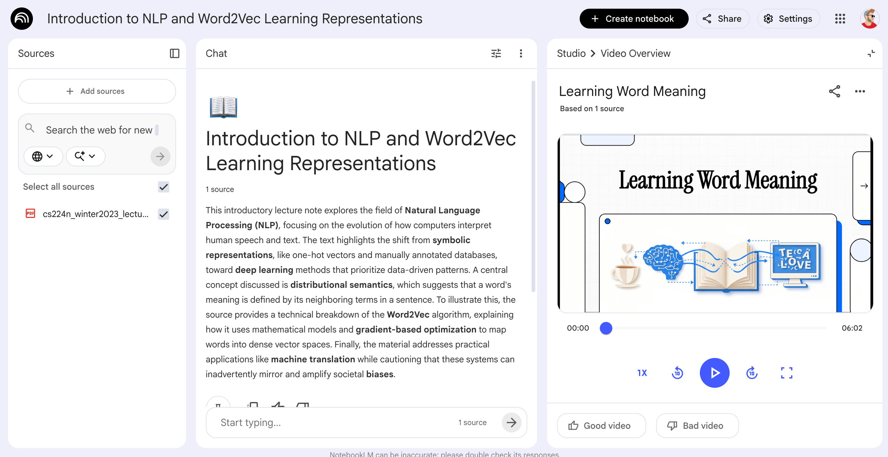Expand the search mode dropdown
The height and width of the screenshot is (457, 888).
pos(85,156)
